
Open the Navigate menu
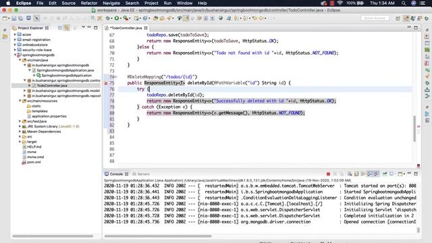pos(111,3)
